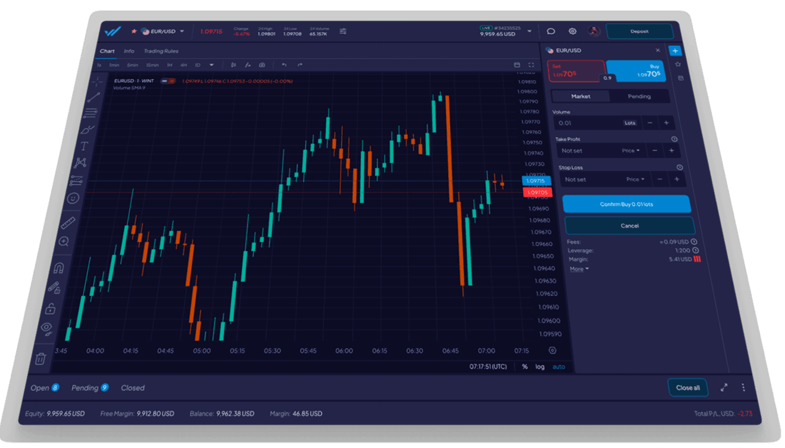The width and height of the screenshot is (785, 448).
Task: Switch to the Chart tab
Action: (x=107, y=51)
